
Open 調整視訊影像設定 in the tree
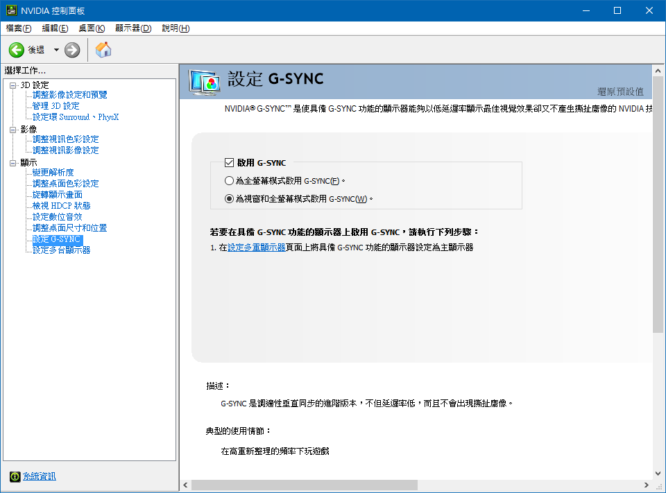[x=66, y=150]
